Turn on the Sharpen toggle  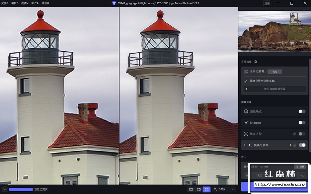pos(302,123)
